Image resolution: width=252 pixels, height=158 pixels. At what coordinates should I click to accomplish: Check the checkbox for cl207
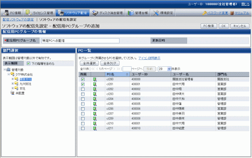point(83,114)
